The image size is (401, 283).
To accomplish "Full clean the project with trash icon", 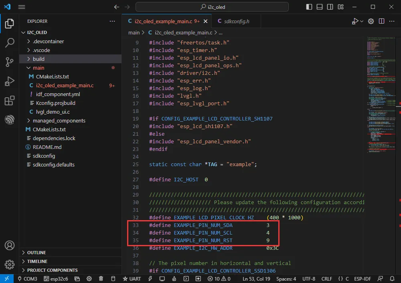I will tap(101, 279).
